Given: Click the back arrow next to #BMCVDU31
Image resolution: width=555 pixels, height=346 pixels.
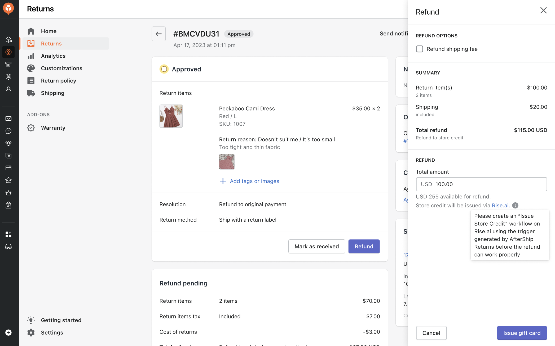Looking at the screenshot, I should [x=158, y=34].
